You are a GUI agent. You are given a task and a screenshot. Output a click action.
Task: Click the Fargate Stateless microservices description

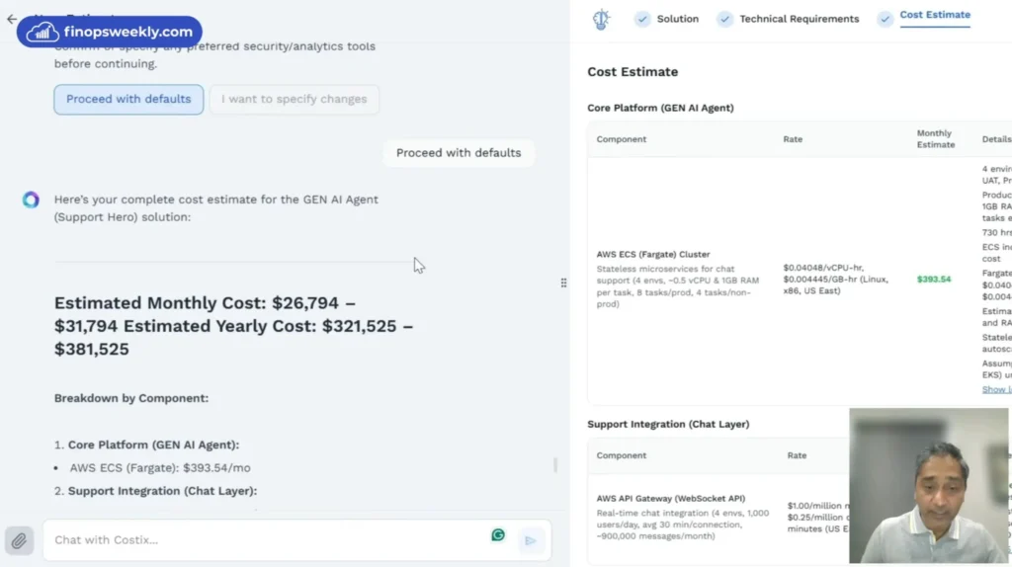pos(677,285)
